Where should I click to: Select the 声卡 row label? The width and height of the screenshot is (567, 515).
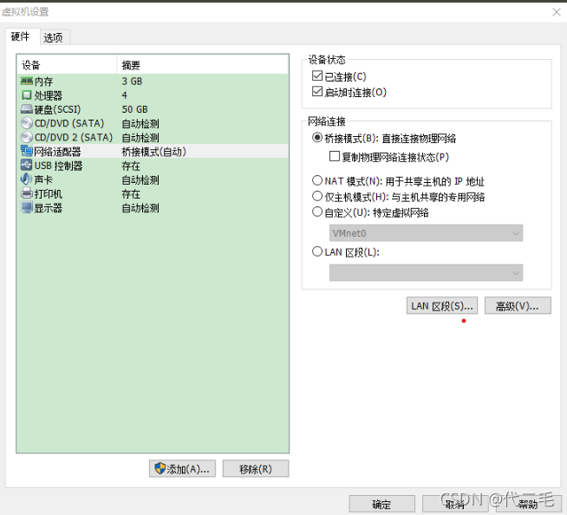pyautogui.click(x=43, y=179)
